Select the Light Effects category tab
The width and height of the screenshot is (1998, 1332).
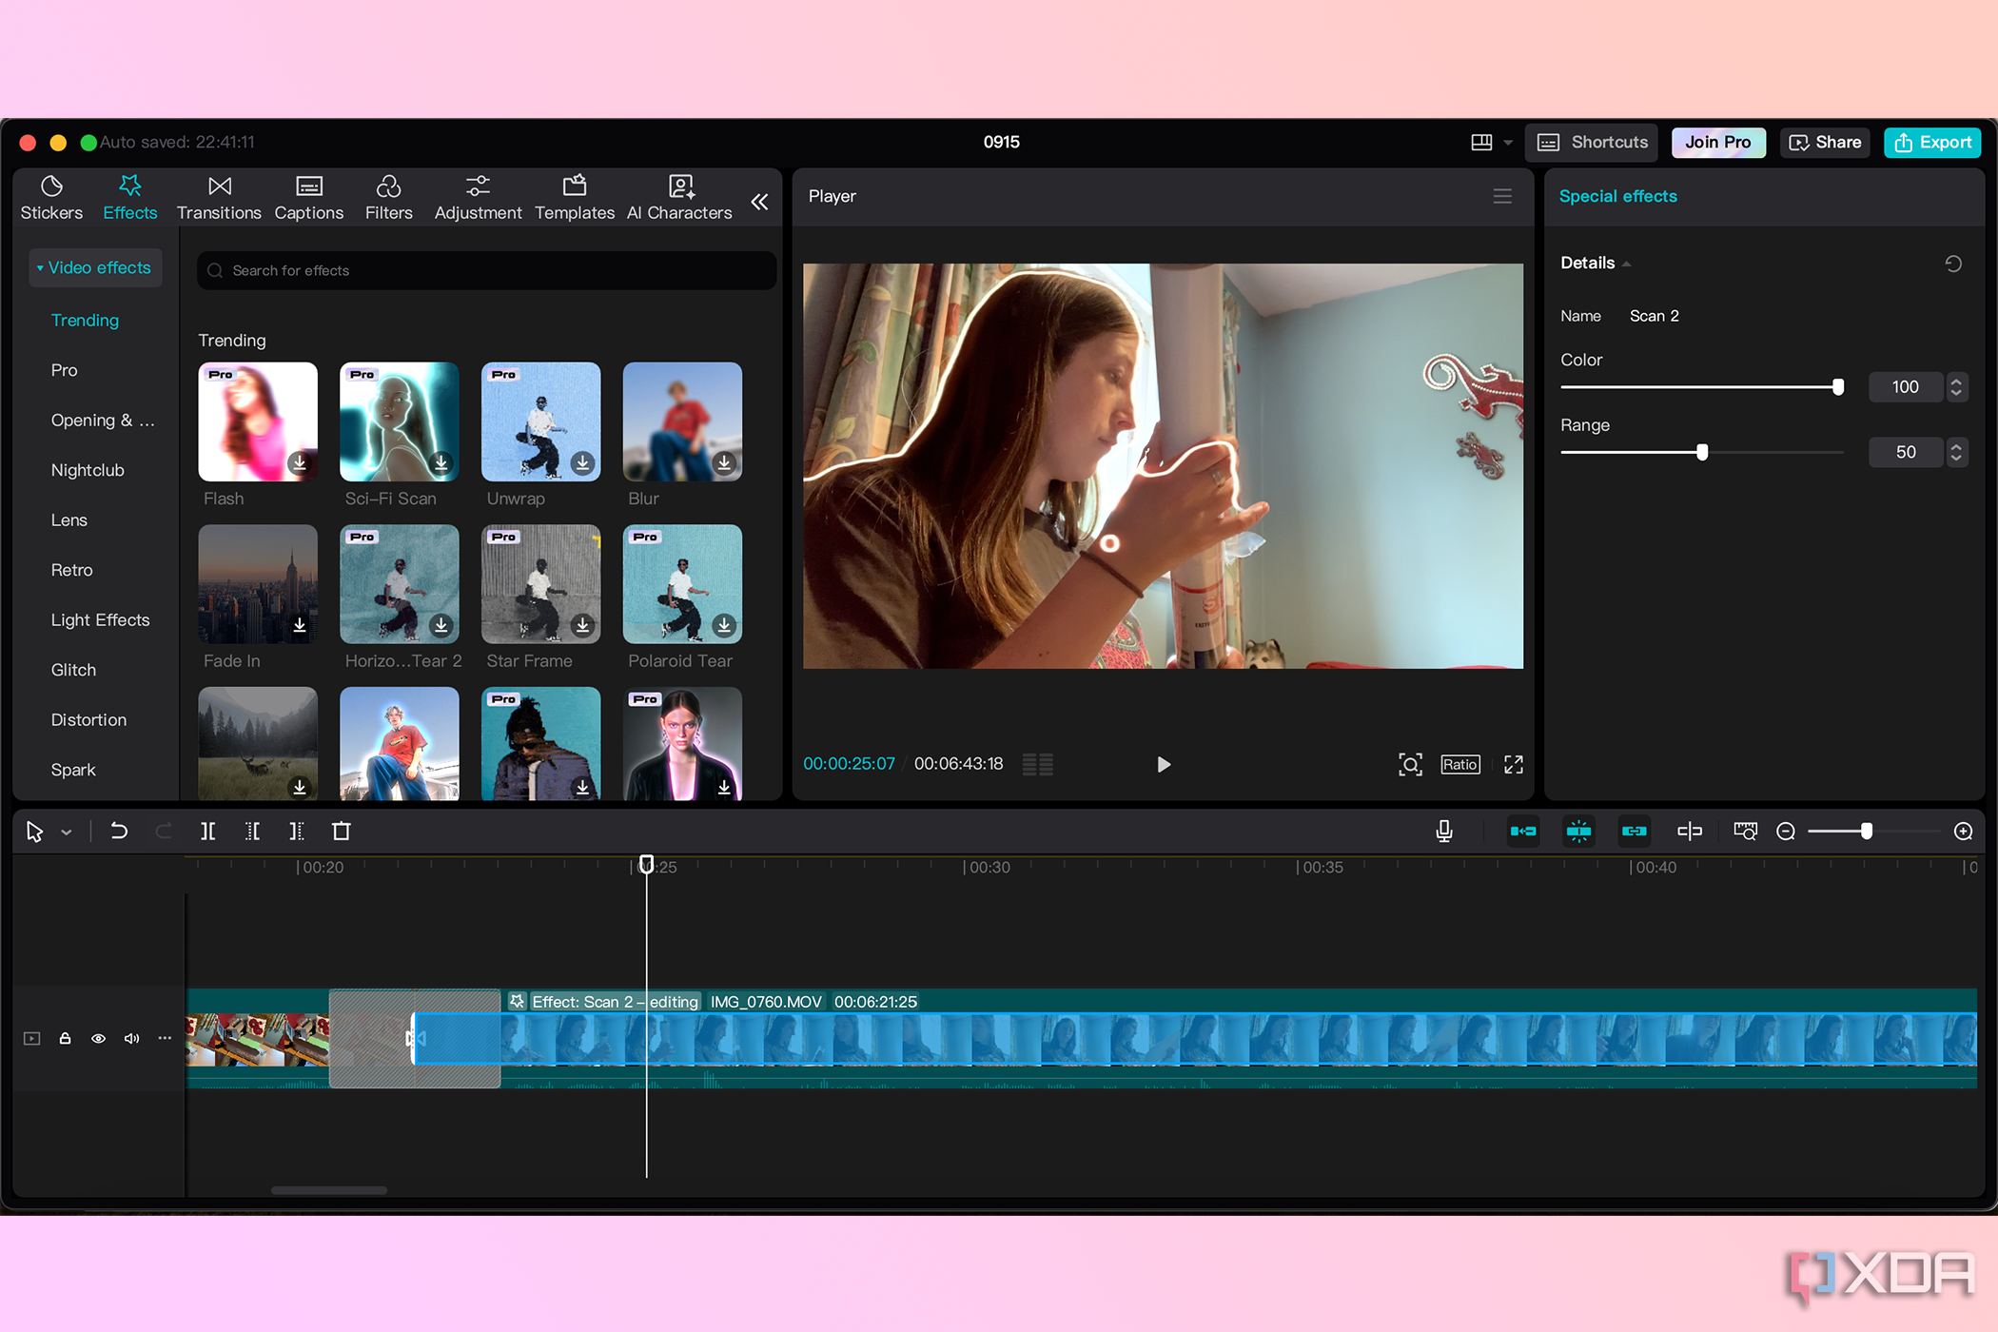100,618
